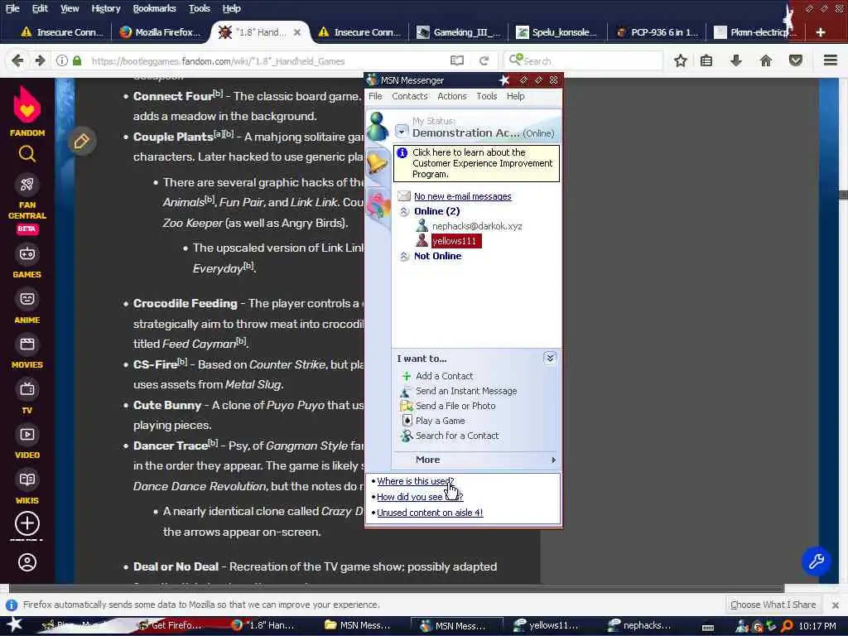The image size is (848, 636).
Task: Switch to the Spelu_konsole tab
Action: [x=557, y=32]
